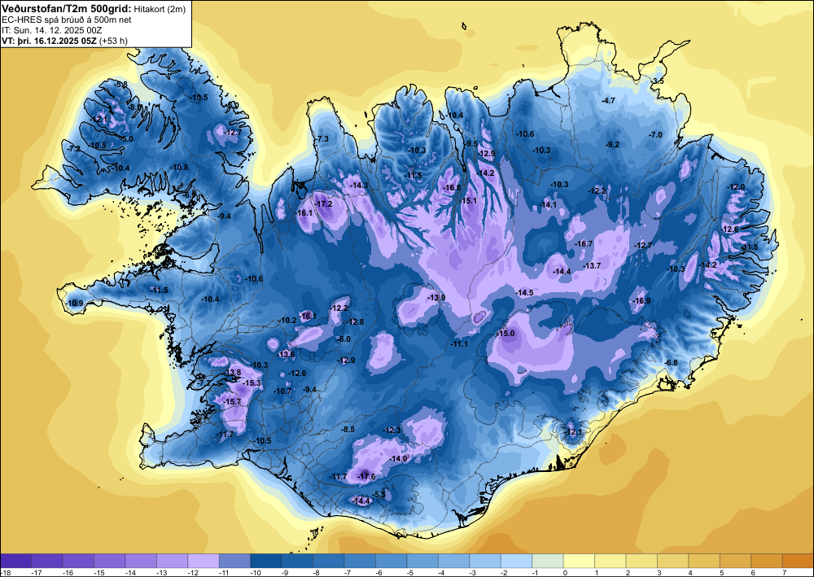Click the -14.5 temperature label
Viewport: 814px width, 577px height.
click(524, 293)
